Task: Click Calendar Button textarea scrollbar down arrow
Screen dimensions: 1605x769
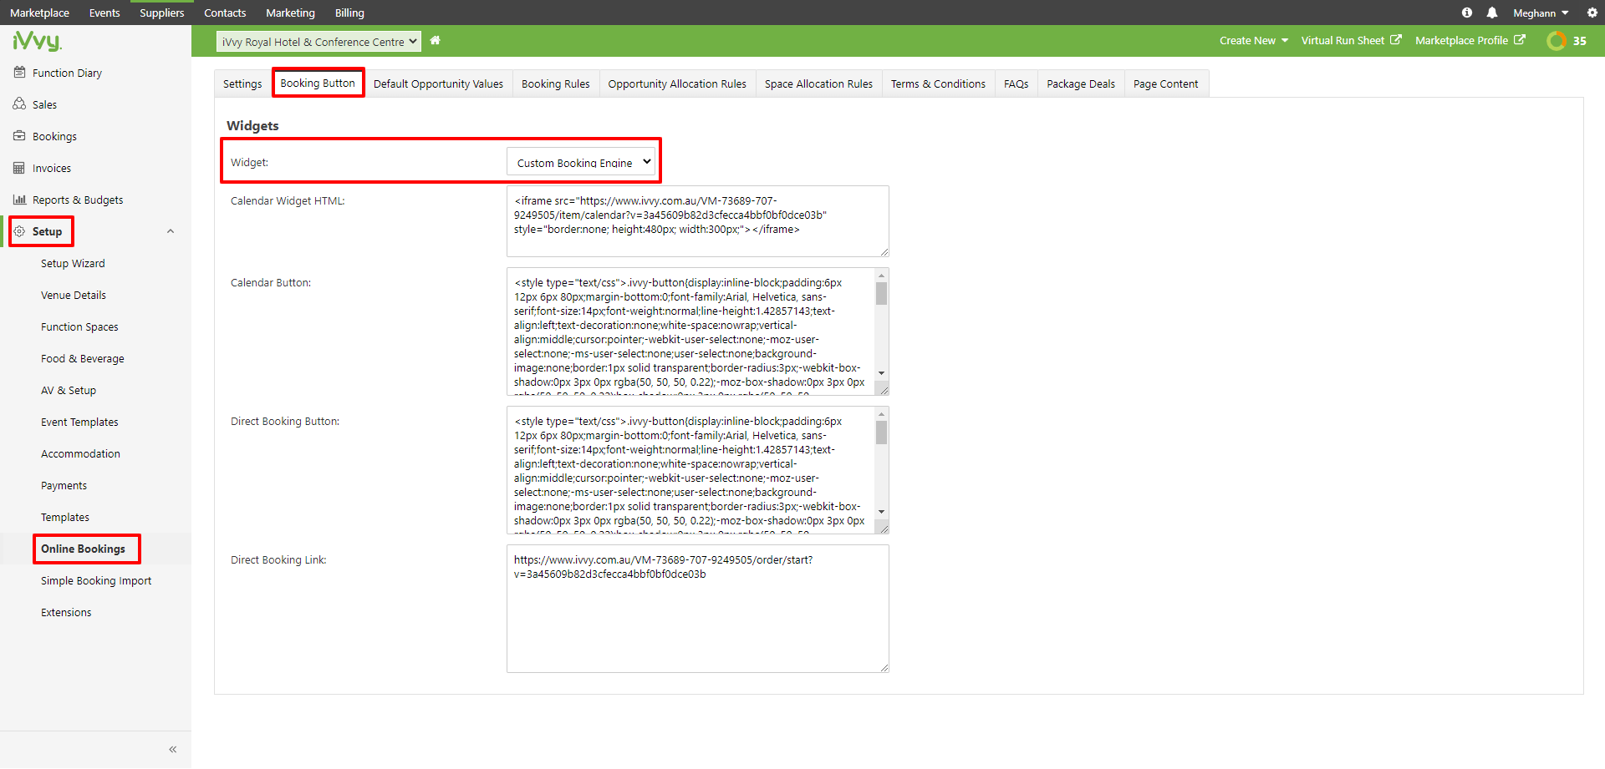Action: [881, 373]
